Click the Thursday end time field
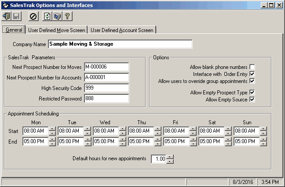Viewport: 285px width, 187px height. pos(141,141)
